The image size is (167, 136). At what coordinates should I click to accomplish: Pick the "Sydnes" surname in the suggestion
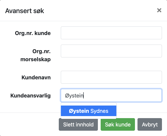[x=99, y=111]
